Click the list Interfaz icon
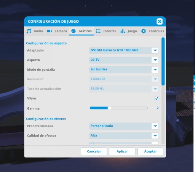The image size is (195, 172). pyautogui.click(x=98, y=31)
